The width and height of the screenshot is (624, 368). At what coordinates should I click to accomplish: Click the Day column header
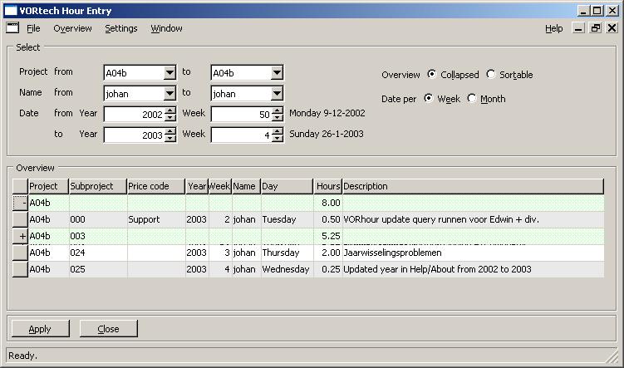coord(287,186)
